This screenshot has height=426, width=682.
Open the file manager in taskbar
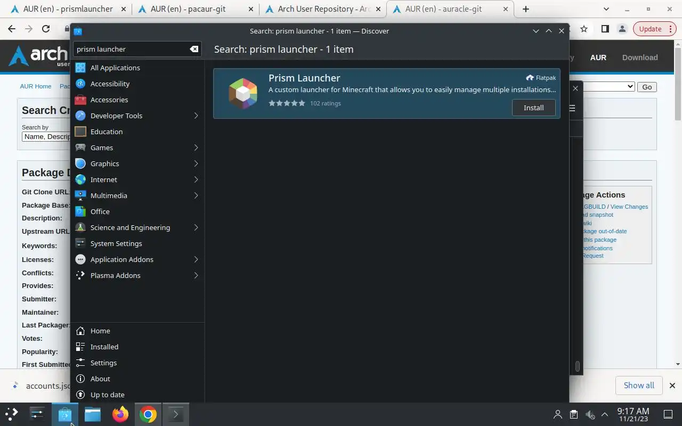(x=93, y=414)
